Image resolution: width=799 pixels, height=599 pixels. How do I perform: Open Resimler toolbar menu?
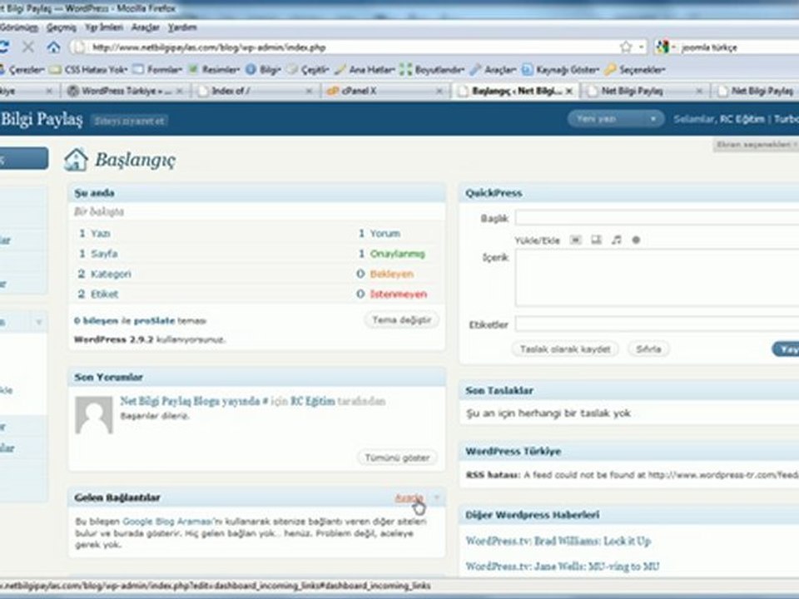214,69
